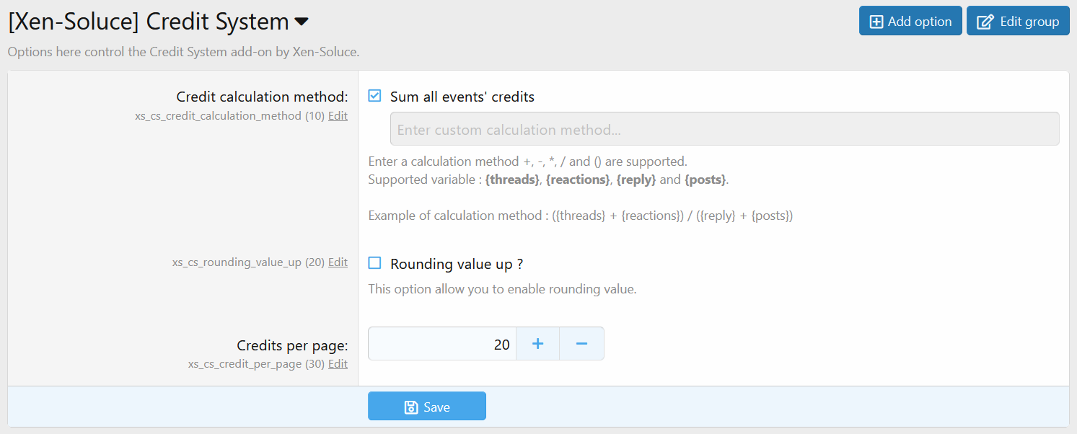The height and width of the screenshot is (434, 1077).
Task: Enable the Rounding value up checkbox
Action: pyautogui.click(x=374, y=263)
